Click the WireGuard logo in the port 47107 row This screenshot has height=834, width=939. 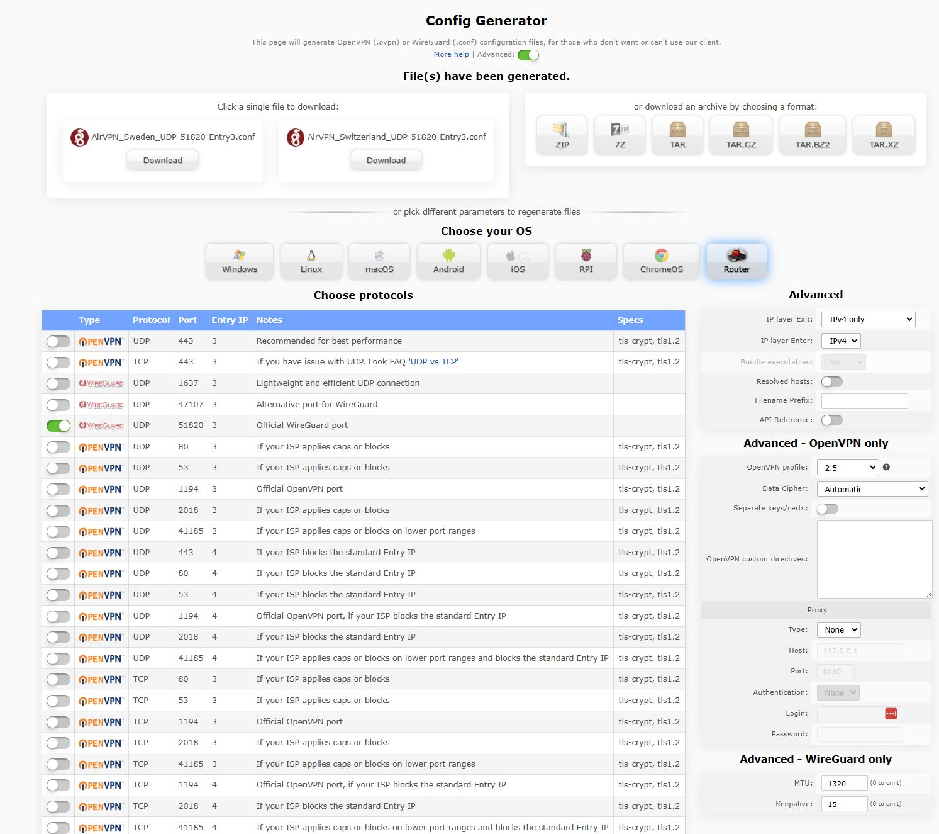point(101,405)
